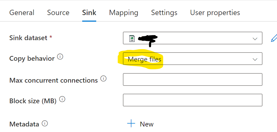The image size is (277, 132).
Task: Open the Source tab
Action: [58, 13]
